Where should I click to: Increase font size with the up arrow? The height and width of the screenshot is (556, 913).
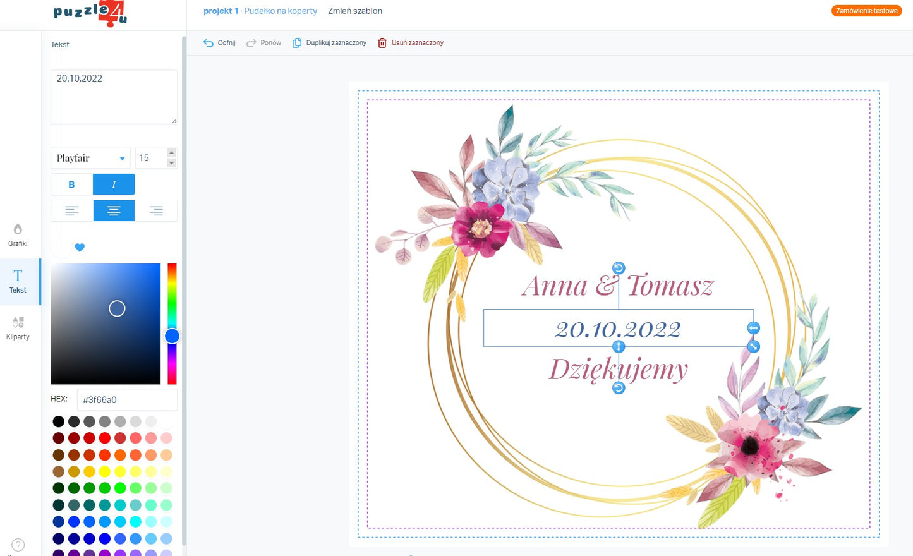pyautogui.click(x=171, y=153)
